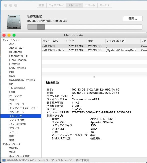
Task: Select プリンタ in the sidebar
Action: [x=14, y=128]
